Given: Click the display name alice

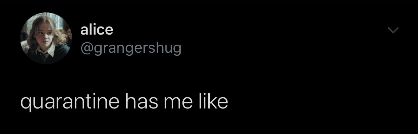Looking at the screenshot, I should (x=97, y=30).
